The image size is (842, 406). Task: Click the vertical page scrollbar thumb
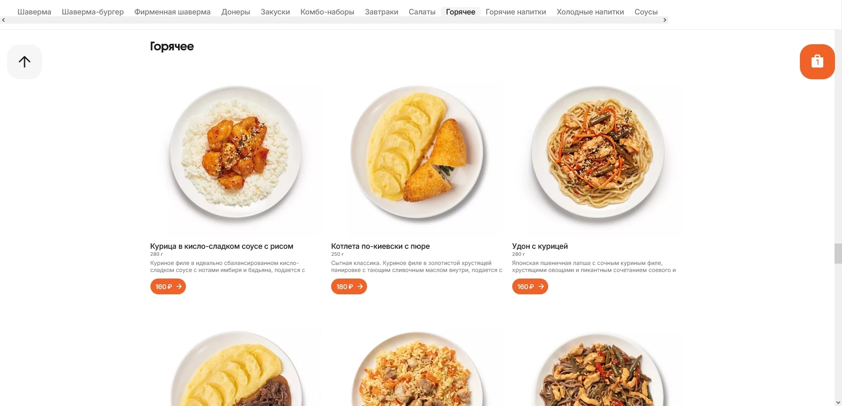[x=838, y=253]
